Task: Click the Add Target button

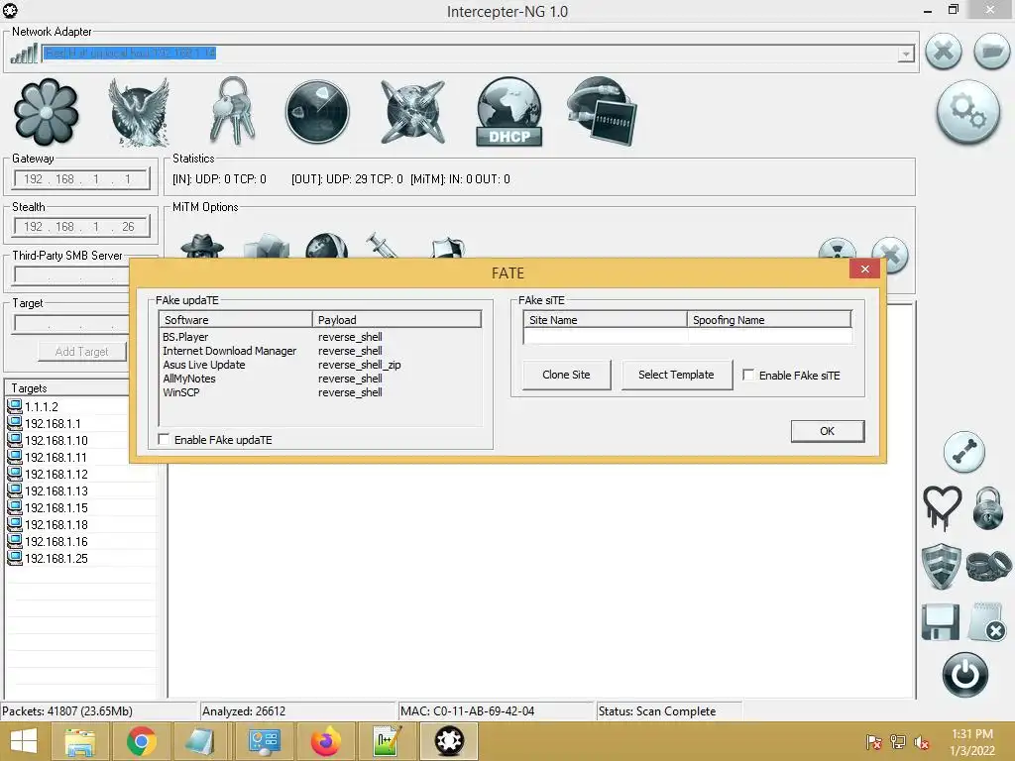Action: pos(81,352)
